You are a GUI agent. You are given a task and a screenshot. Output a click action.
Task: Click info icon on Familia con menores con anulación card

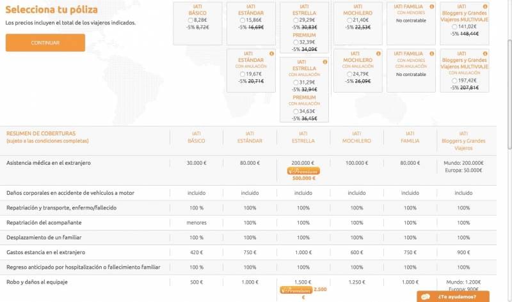coord(431,54)
